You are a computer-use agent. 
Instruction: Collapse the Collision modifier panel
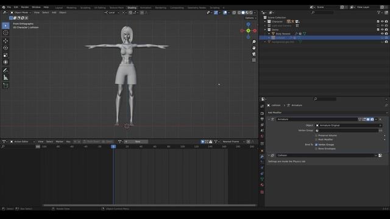269,156
